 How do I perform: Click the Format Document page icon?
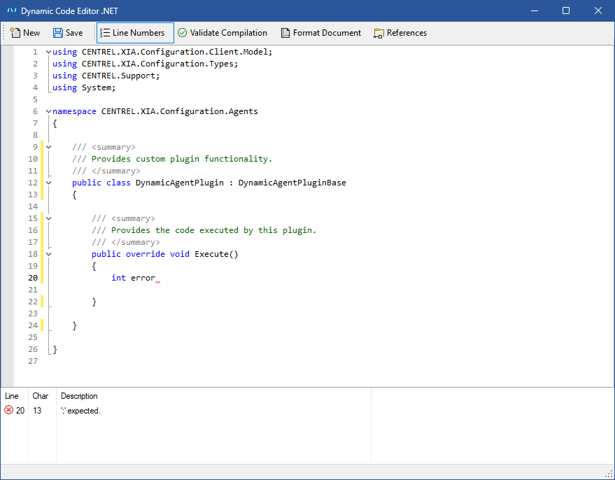(x=285, y=33)
